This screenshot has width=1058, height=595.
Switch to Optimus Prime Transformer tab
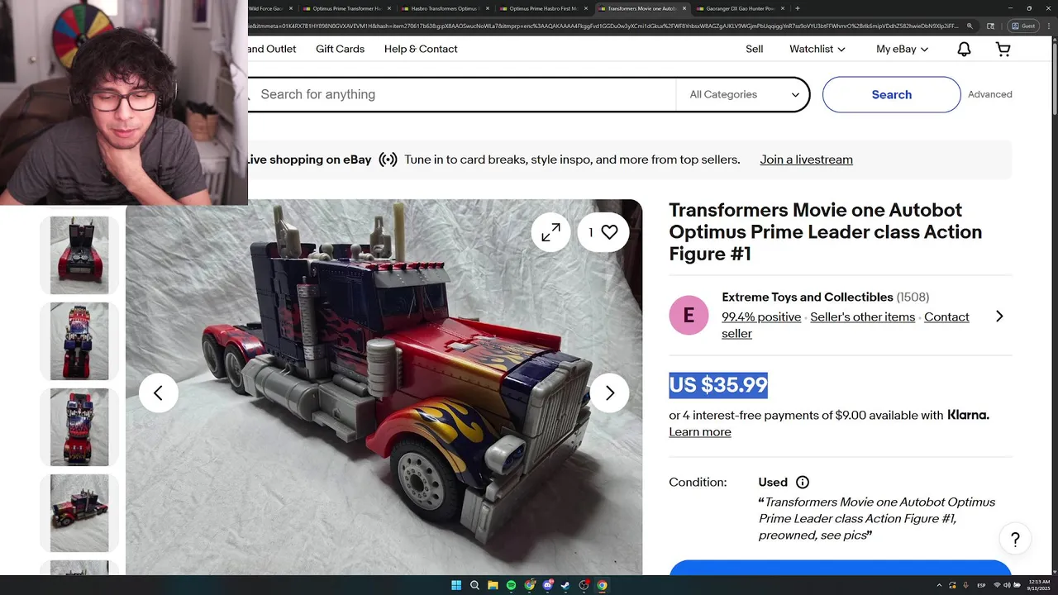coord(346,8)
